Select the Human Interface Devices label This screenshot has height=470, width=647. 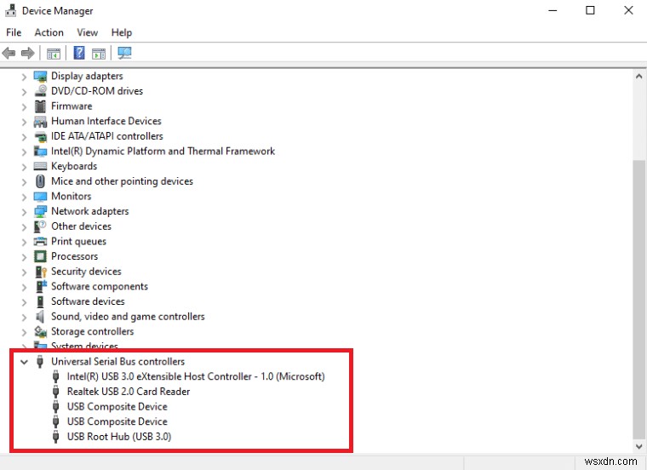(106, 121)
